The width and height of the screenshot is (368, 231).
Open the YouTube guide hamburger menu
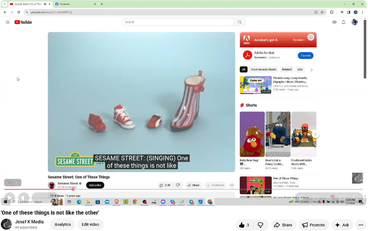(x=8, y=22)
